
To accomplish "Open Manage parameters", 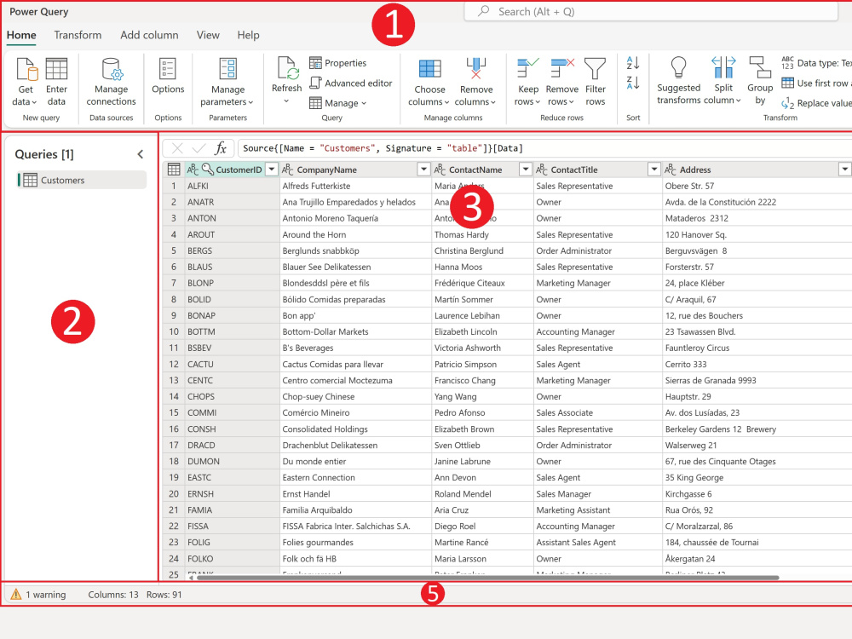I will pyautogui.click(x=227, y=82).
